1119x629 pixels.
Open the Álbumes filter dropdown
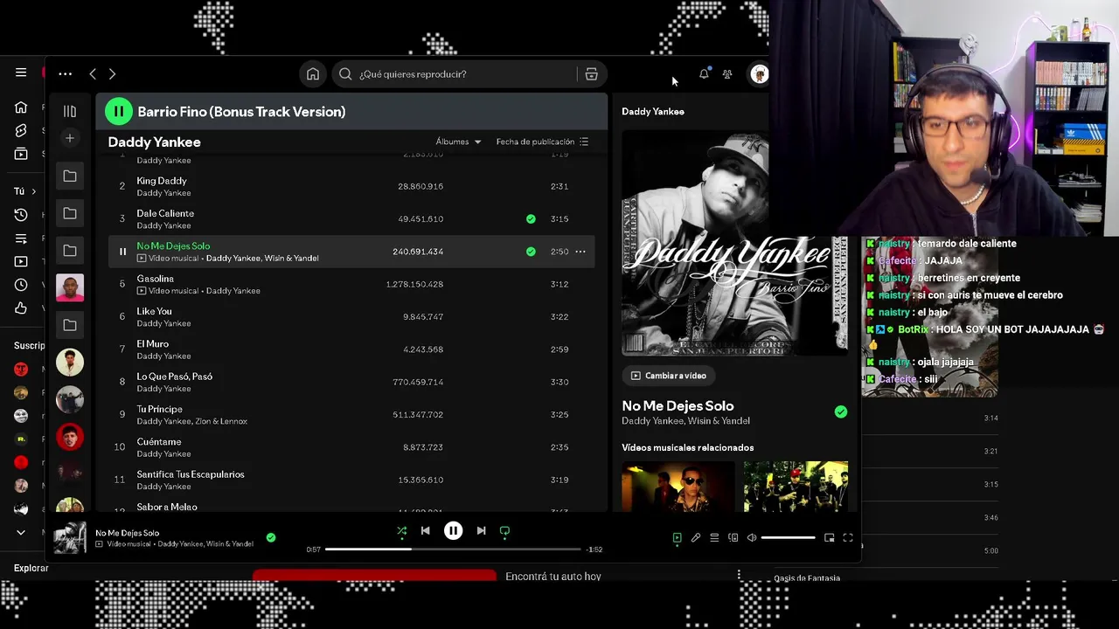tap(459, 142)
